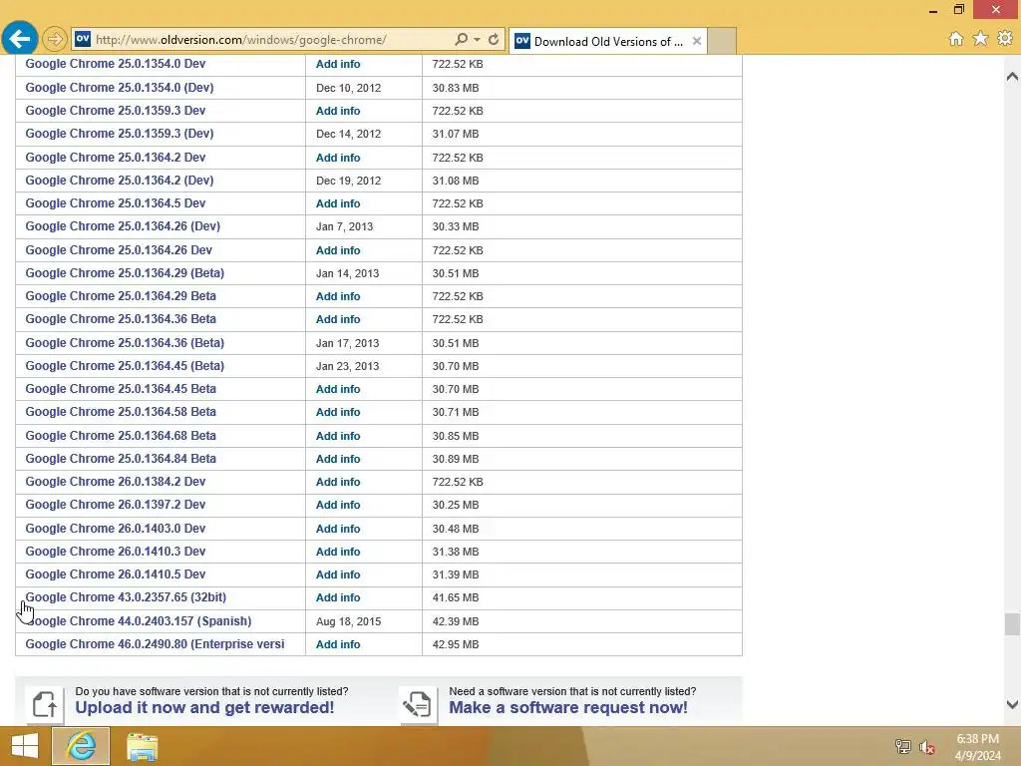Click the software request document icon
The height and width of the screenshot is (766, 1021).
pos(418,704)
